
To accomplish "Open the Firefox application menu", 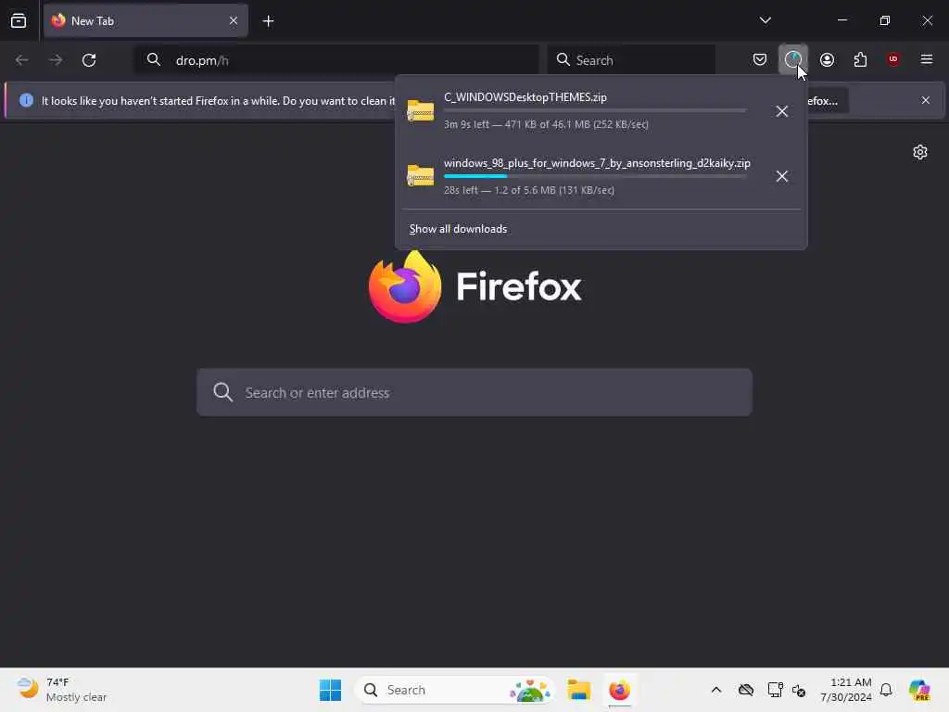I will pyautogui.click(x=927, y=59).
